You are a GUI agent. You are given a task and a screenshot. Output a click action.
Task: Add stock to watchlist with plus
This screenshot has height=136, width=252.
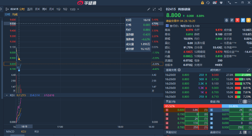tap(248, 20)
